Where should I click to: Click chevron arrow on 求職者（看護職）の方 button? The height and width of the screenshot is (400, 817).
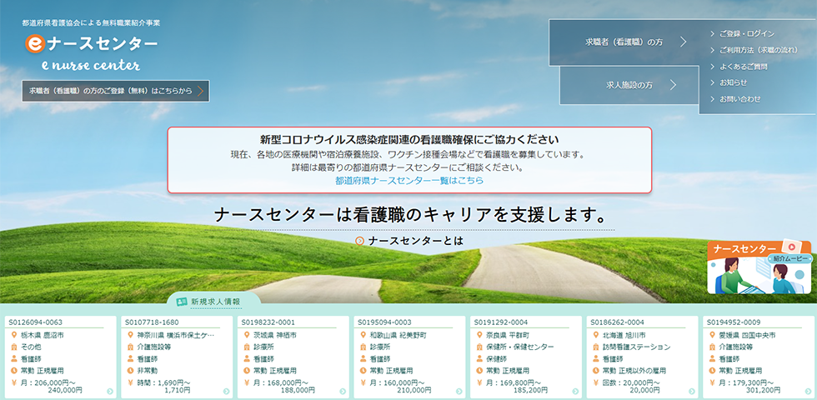coord(683,42)
